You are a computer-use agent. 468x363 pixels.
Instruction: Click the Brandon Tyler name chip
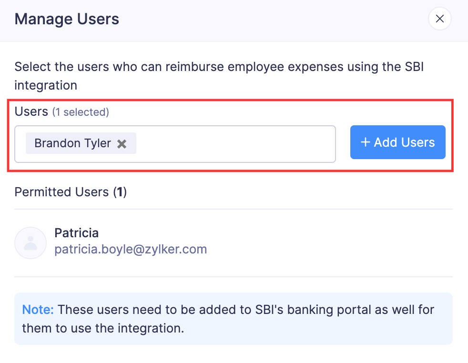click(x=72, y=143)
